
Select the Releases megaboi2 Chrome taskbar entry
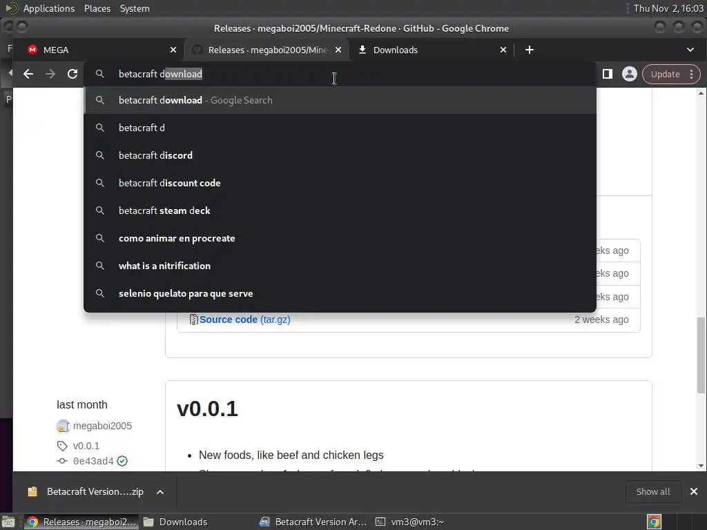coord(81,522)
